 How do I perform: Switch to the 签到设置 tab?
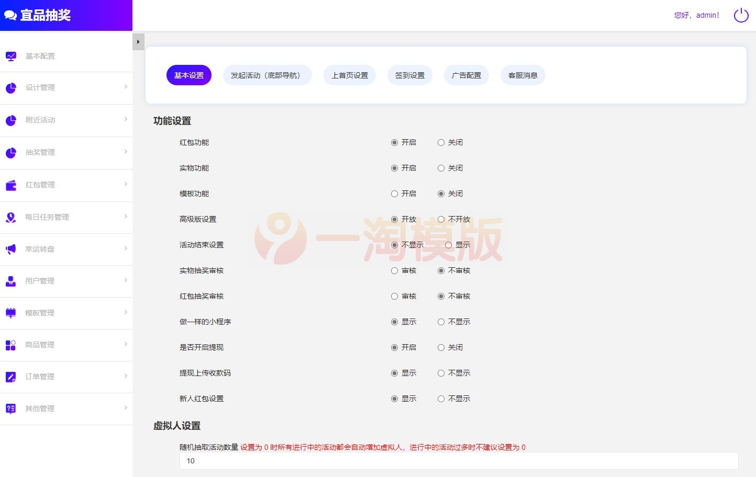click(x=409, y=75)
